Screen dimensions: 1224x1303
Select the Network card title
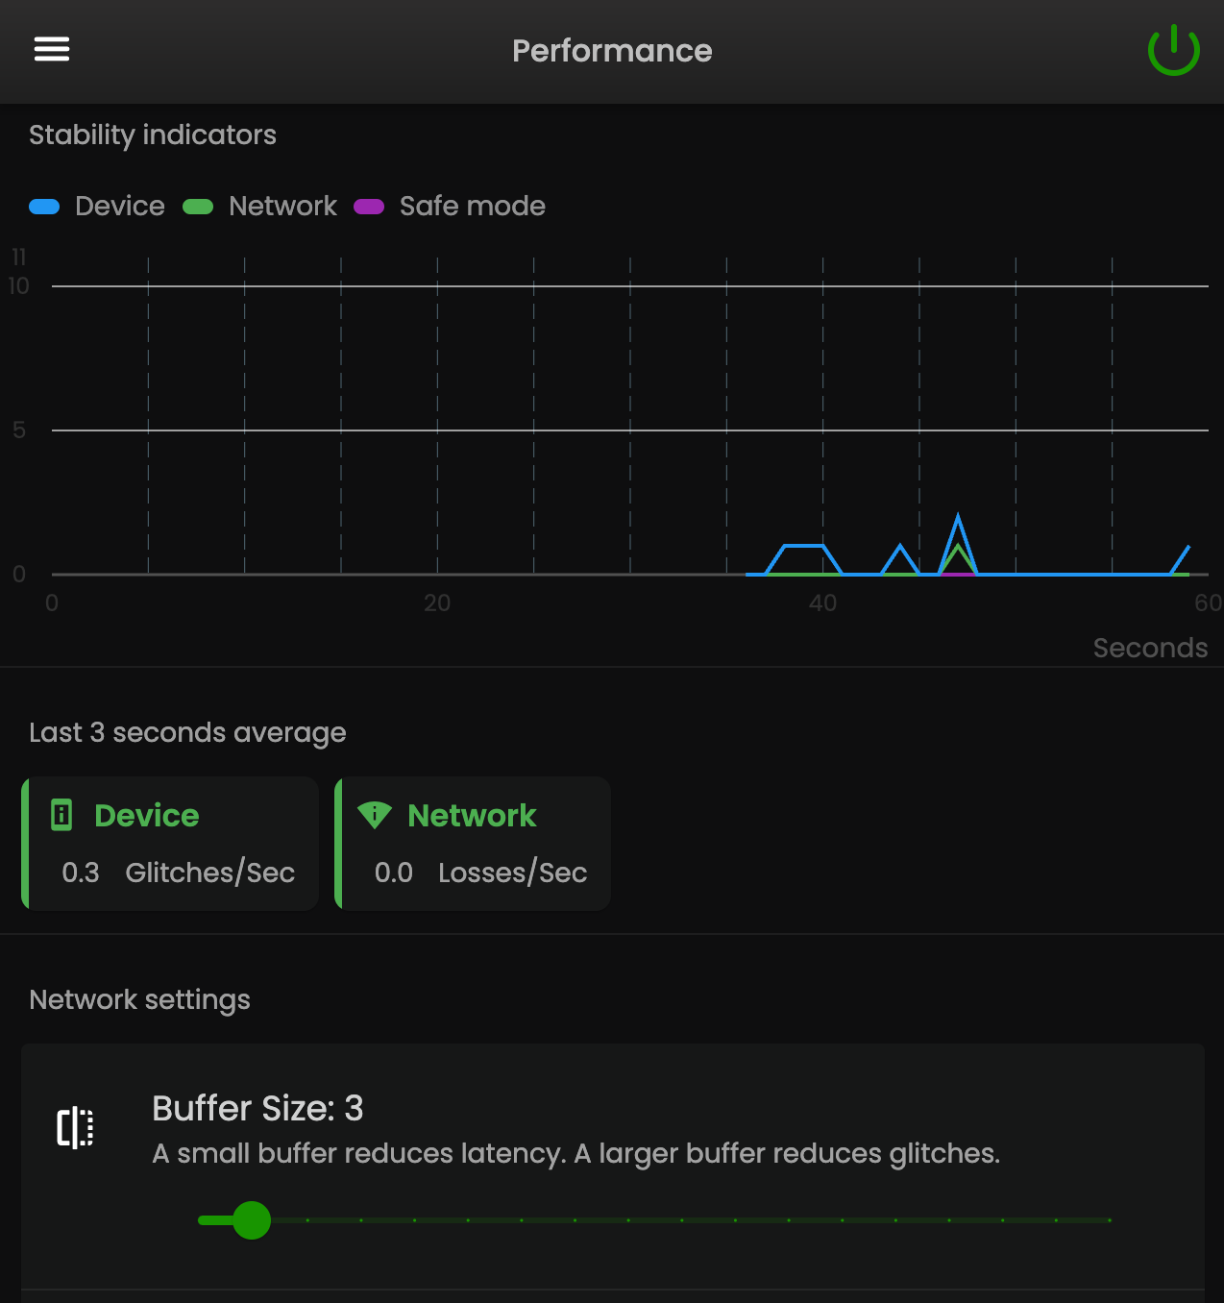click(472, 815)
